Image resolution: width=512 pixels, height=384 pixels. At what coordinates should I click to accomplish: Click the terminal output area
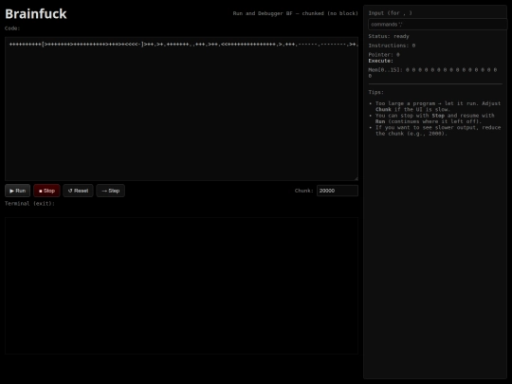[181, 285]
